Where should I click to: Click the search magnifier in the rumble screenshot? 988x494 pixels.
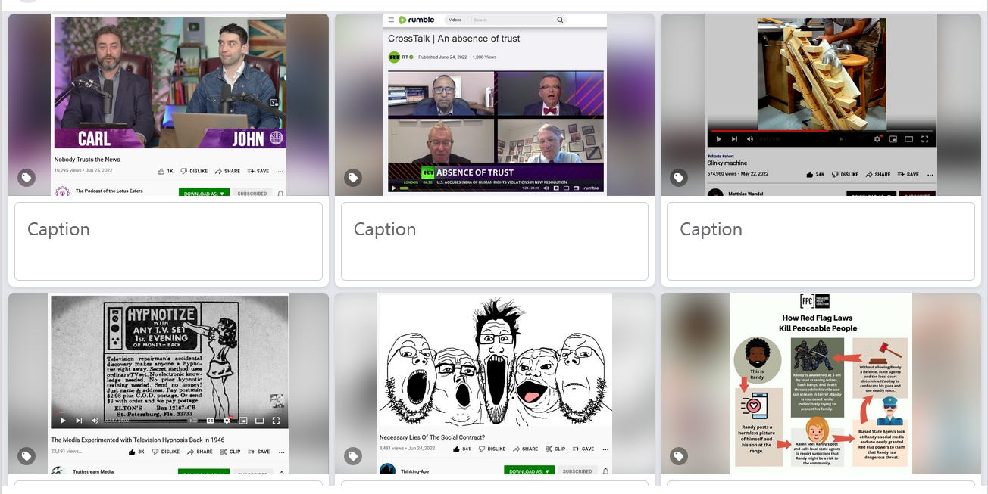[x=560, y=20]
